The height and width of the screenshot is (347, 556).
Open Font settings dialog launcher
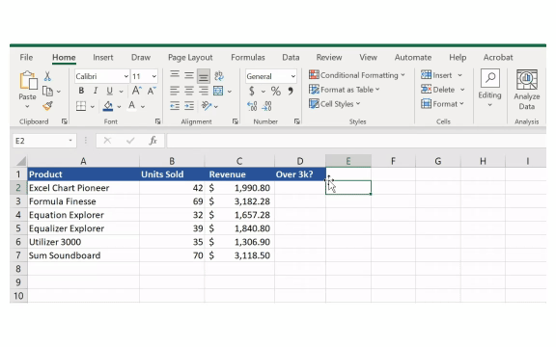157,121
